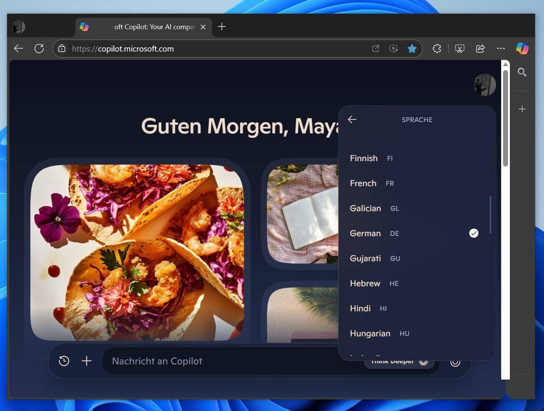Select German language option
The width and height of the screenshot is (544, 411).
click(365, 233)
